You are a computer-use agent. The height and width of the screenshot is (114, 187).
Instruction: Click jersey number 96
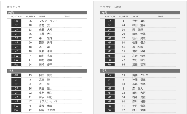(x=30, y=21)
